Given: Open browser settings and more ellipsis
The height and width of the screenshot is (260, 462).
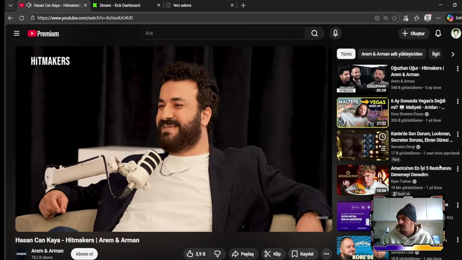Looking at the screenshot, I should coord(438,18).
